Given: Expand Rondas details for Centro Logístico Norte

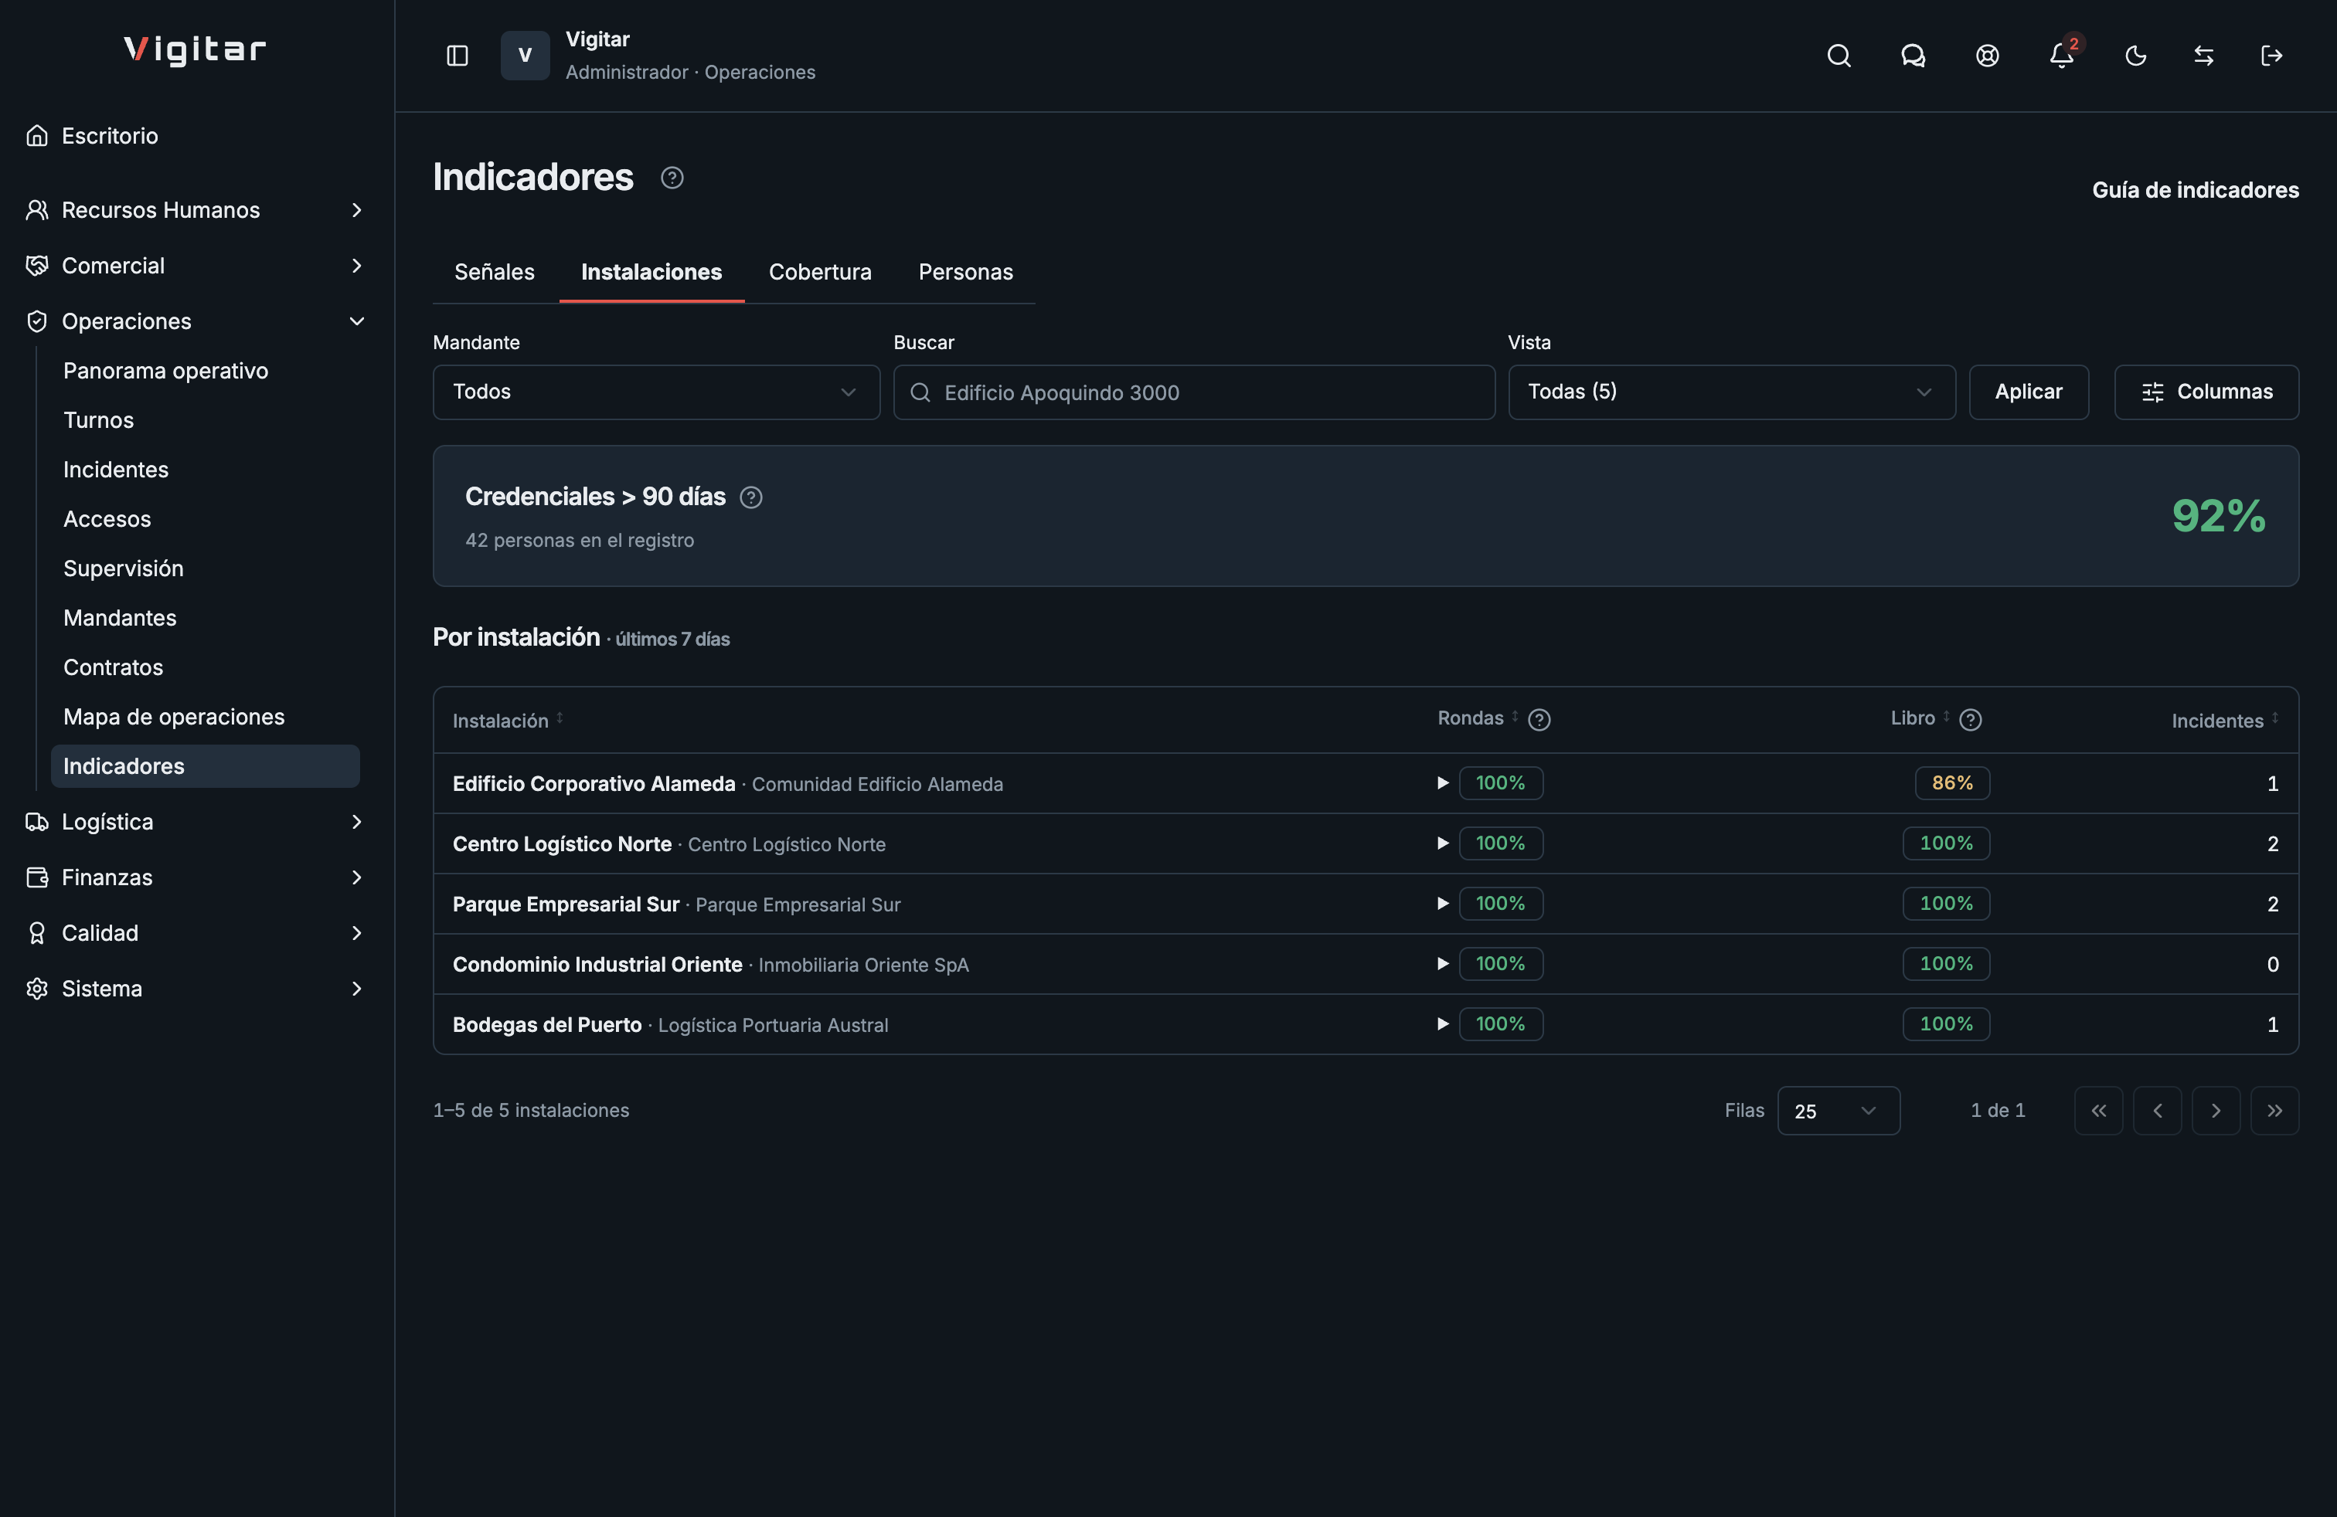Looking at the screenshot, I should (1442, 843).
